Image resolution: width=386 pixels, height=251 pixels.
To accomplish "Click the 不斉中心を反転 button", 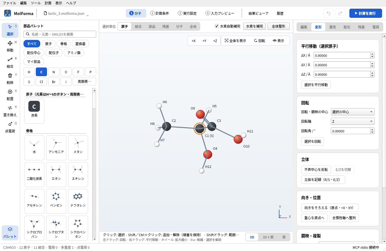I will tap(316, 170).
